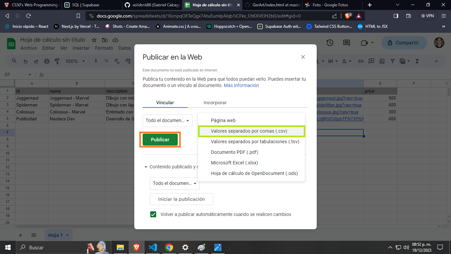Apply currency format with the $ icon

click(96, 61)
